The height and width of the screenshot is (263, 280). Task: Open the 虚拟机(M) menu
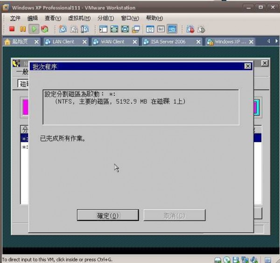point(79,18)
